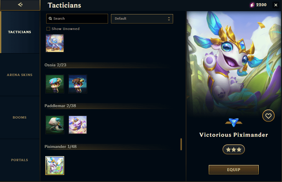The image size is (282, 182).
Task: Click in the Search input field
Action: (77, 19)
